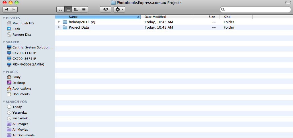The width and height of the screenshot is (293, 138).
Task: Open the Action gear dropdown menu
Action: (x=119, y=9)
